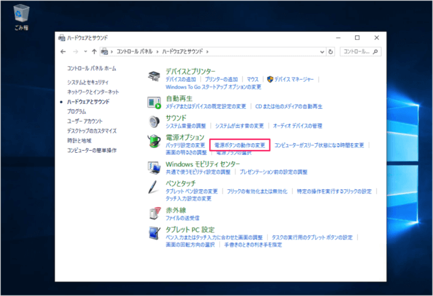Click the search magnifier icon
Image resolution: width=433 pixels, height=296 pixels.
(x=375, y=51)
